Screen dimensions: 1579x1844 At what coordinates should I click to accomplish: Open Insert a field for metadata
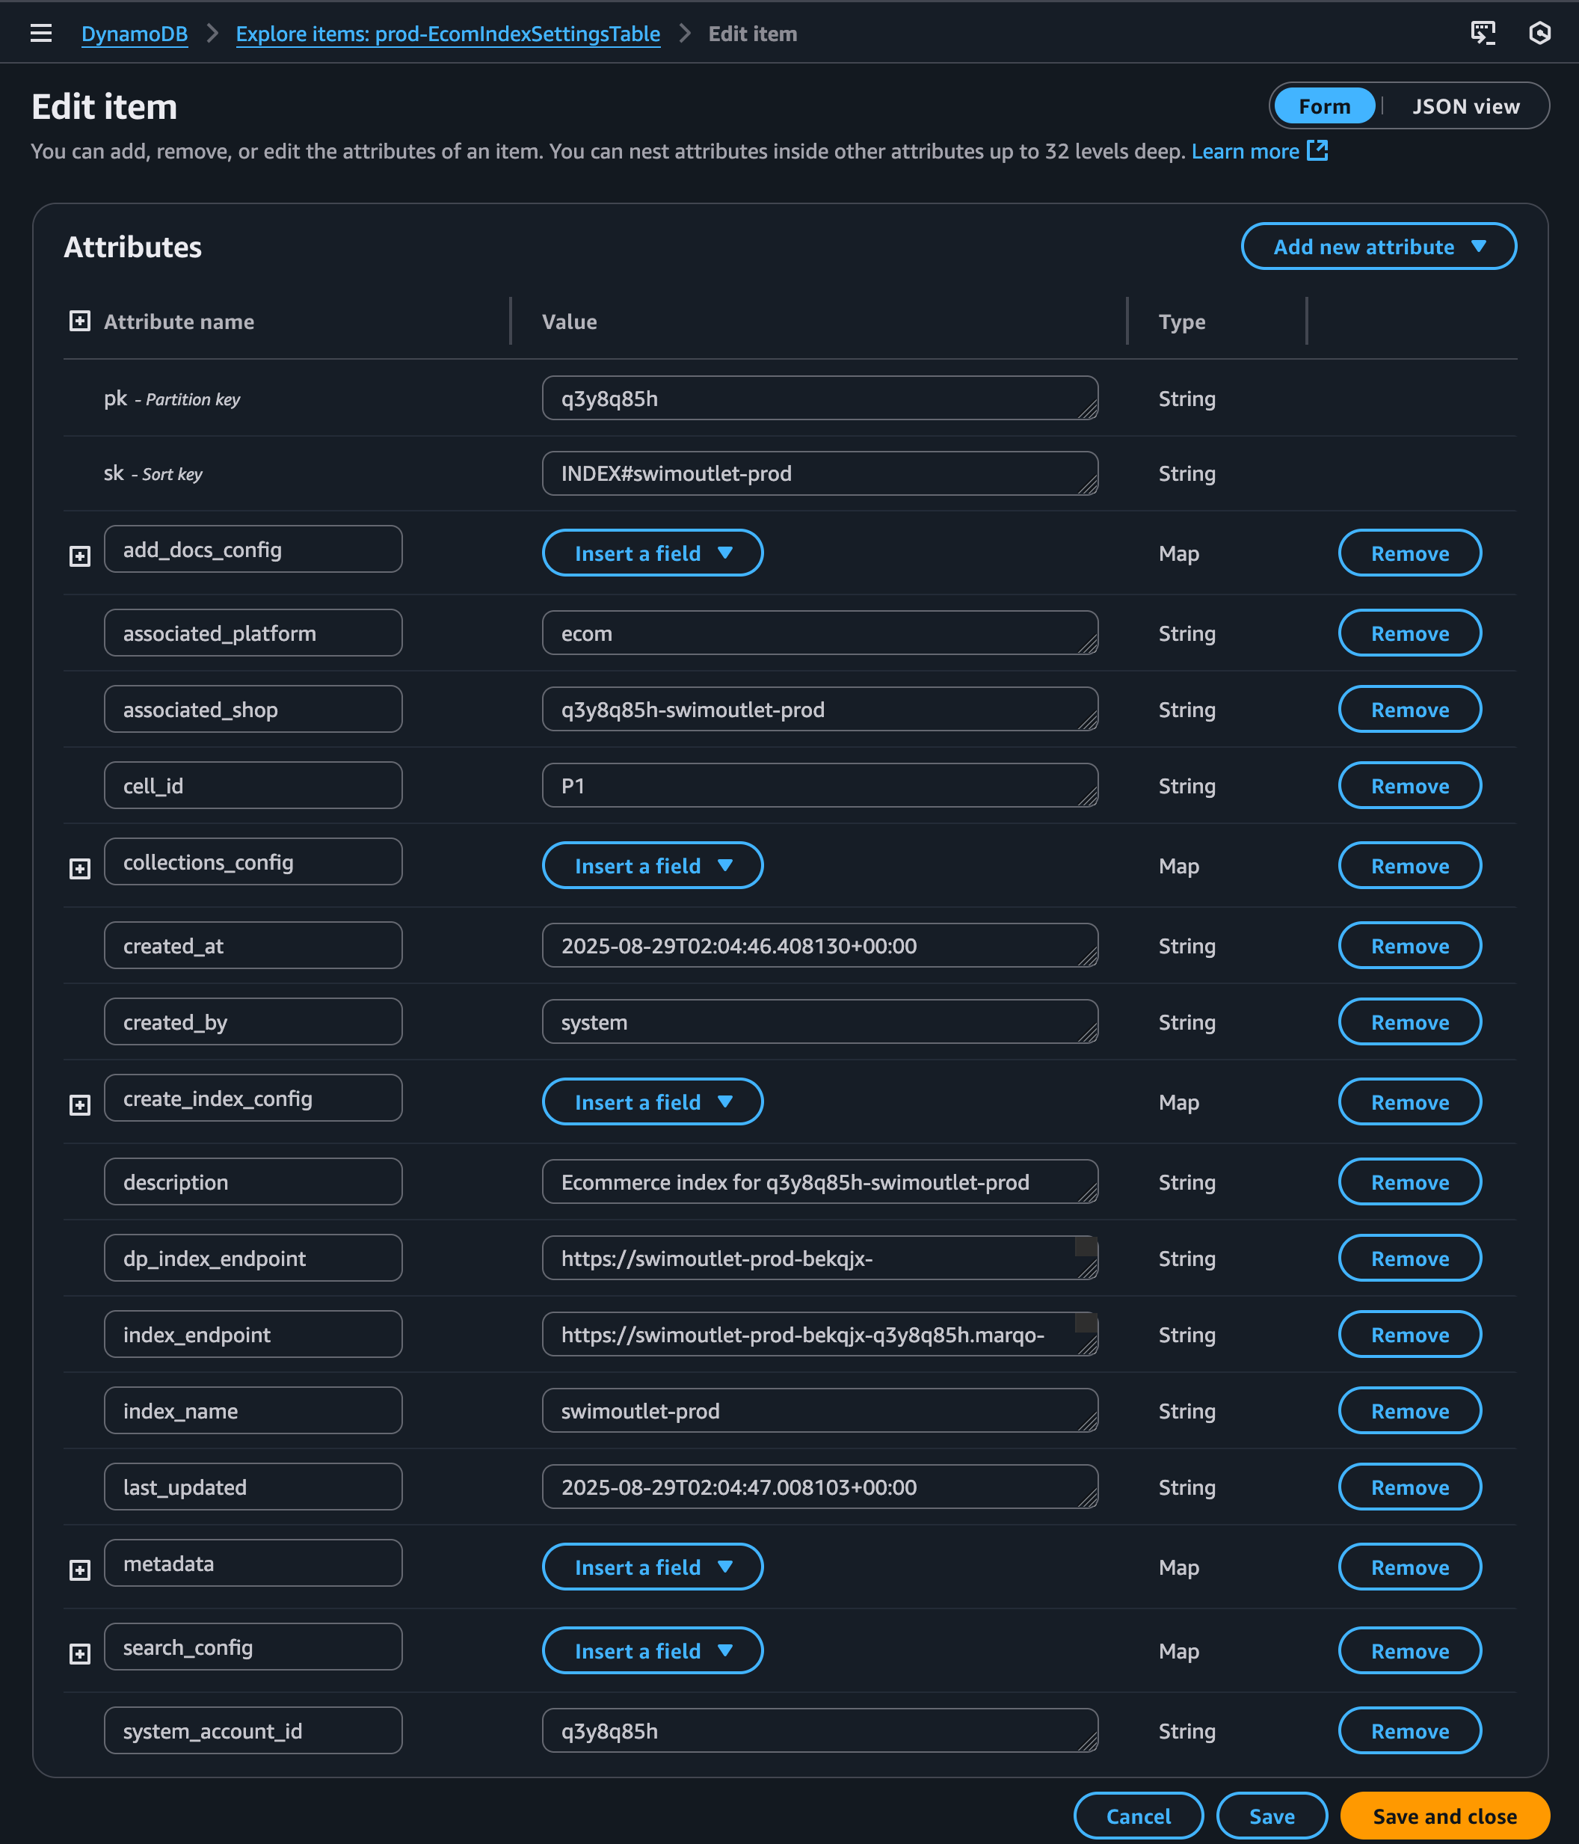652,1567
